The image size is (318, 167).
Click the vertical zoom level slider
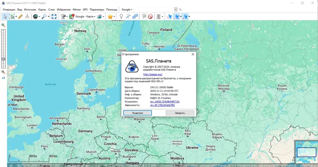(3, 49)
